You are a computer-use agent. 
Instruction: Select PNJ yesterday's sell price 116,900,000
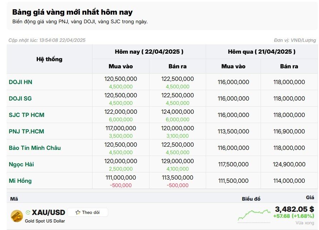[x=289, y=131]
